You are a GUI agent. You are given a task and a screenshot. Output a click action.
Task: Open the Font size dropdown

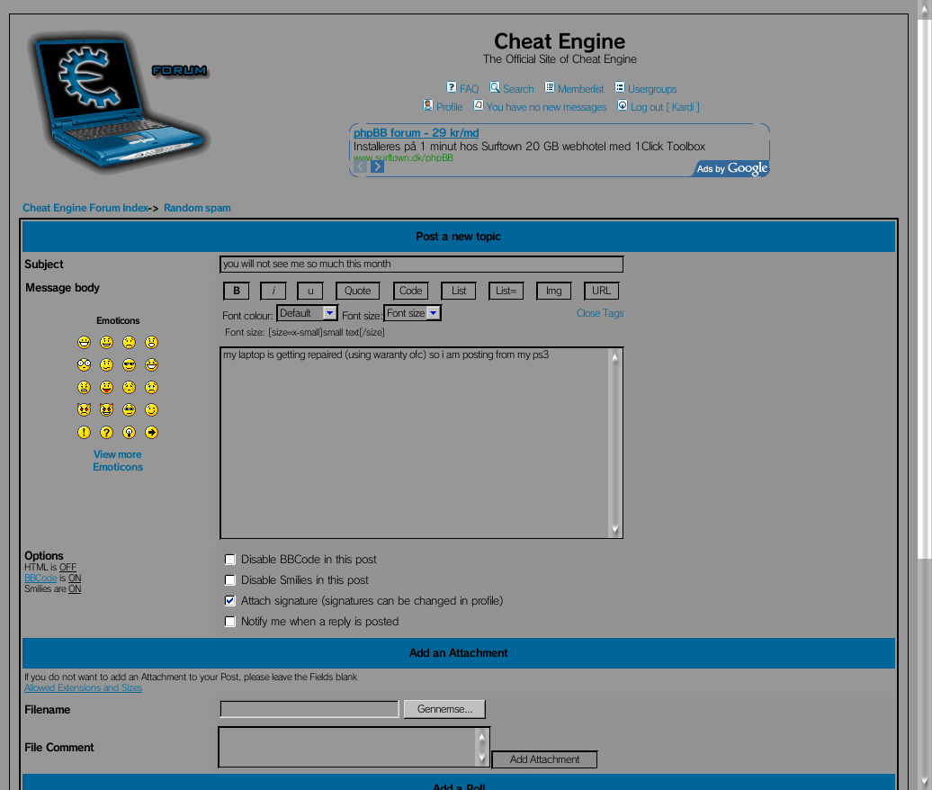pyautogui.click(x=413, y=313)
